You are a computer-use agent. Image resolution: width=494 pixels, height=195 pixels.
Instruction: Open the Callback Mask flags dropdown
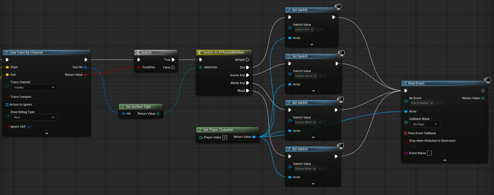pyautogui.click(x=425, y=124)
